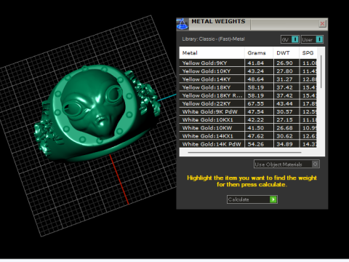Toggle the GV switch

click(290, 39)
